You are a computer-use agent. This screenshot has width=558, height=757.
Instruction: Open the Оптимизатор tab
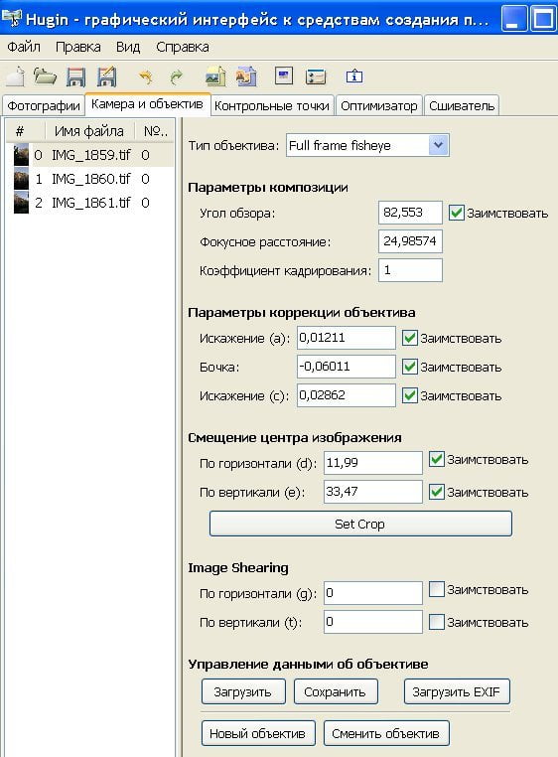point(379,105)
